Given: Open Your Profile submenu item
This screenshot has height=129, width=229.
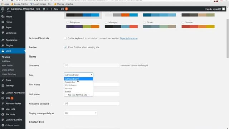Looking at the screenshot, I should click(7, 66).
